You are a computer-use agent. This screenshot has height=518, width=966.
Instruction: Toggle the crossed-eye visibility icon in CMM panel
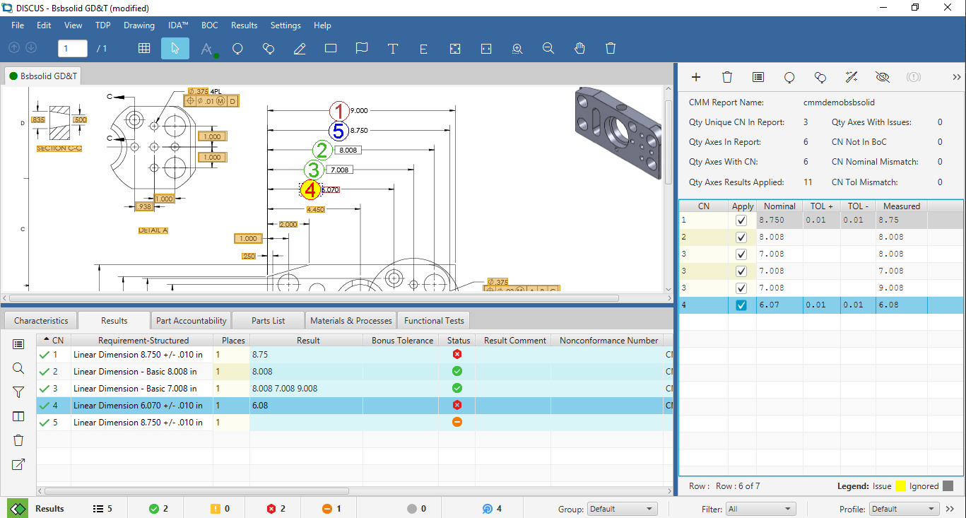point(882,77)
